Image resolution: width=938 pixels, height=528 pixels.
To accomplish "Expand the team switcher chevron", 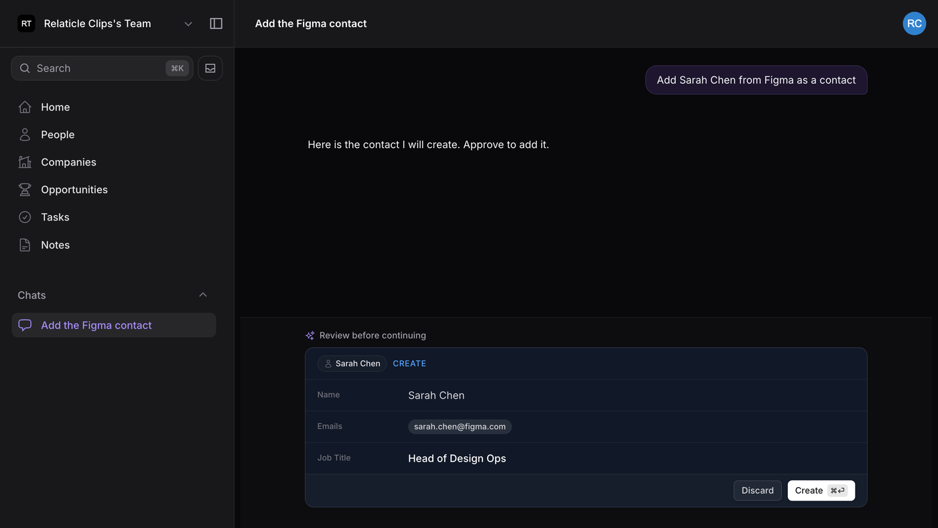I will coord(188,23).
